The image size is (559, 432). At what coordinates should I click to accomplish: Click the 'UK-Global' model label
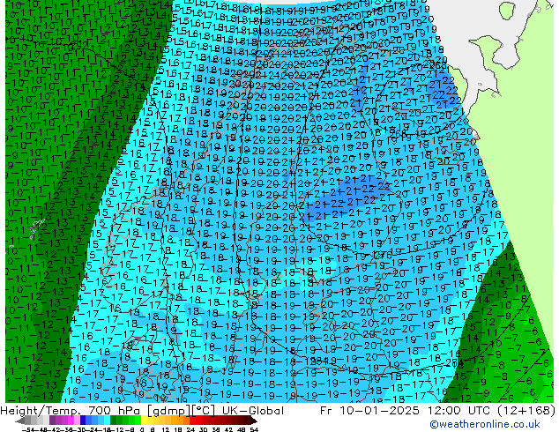[x=253, y=411]
